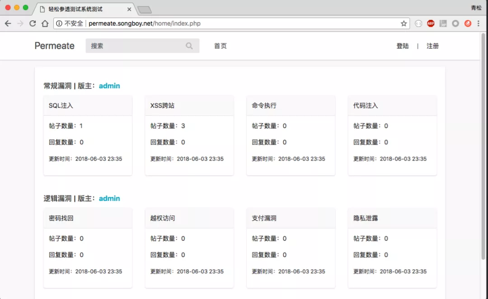Click admin link next to 常规漏洞
Viewport: 488px width, 299px height.
pos(109,85)
